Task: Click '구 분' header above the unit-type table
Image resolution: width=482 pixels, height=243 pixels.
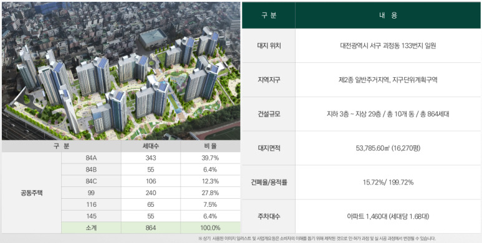Action: pos(62,146)
